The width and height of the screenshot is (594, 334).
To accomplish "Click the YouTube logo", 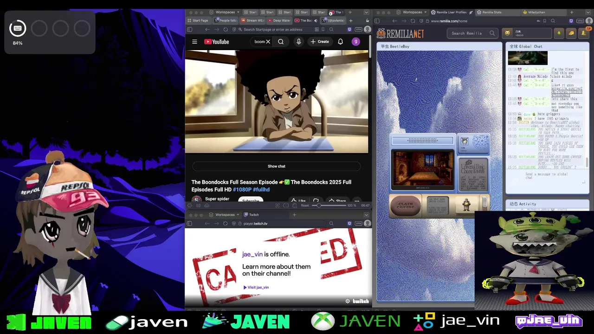I will pyautogui.click(x=216, y=42).
